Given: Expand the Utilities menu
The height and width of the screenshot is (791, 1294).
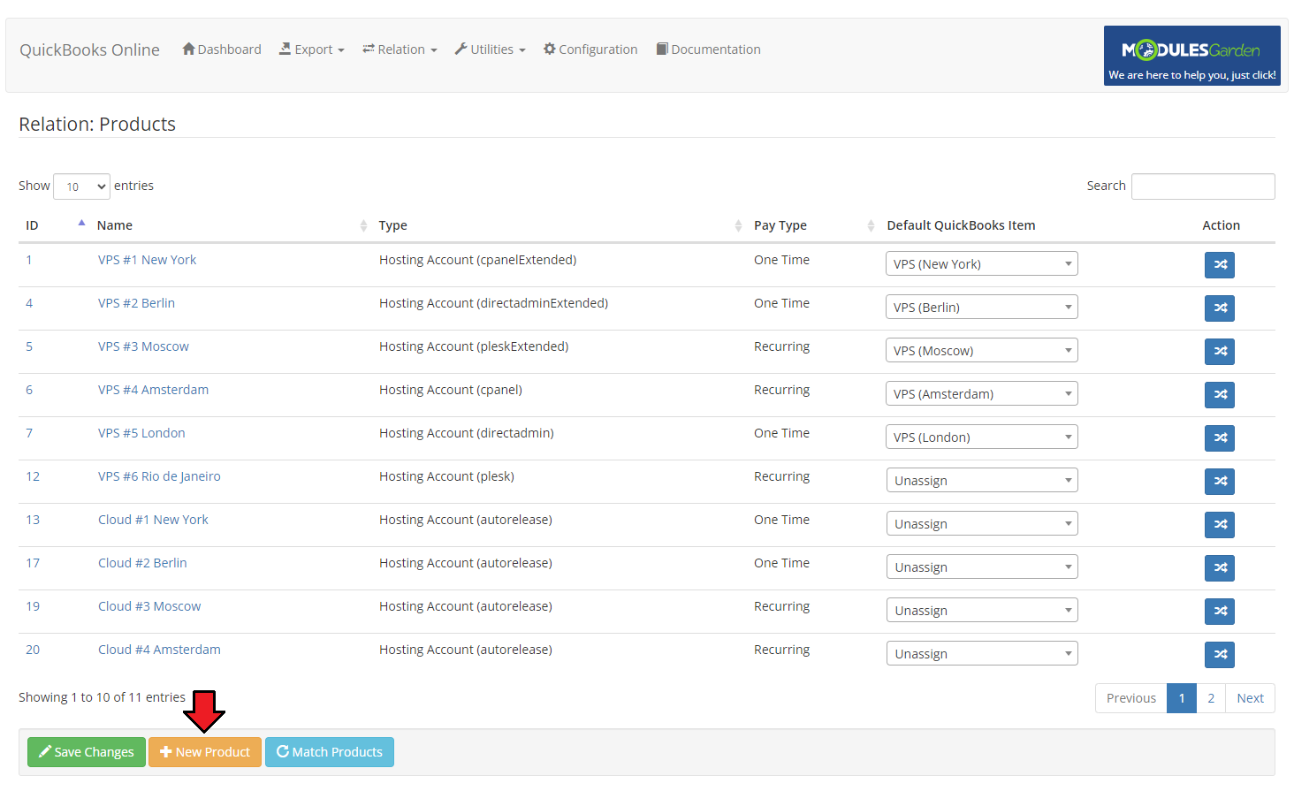Looking at the screenshot, I should pyautogui.click(x=491, y=49).
